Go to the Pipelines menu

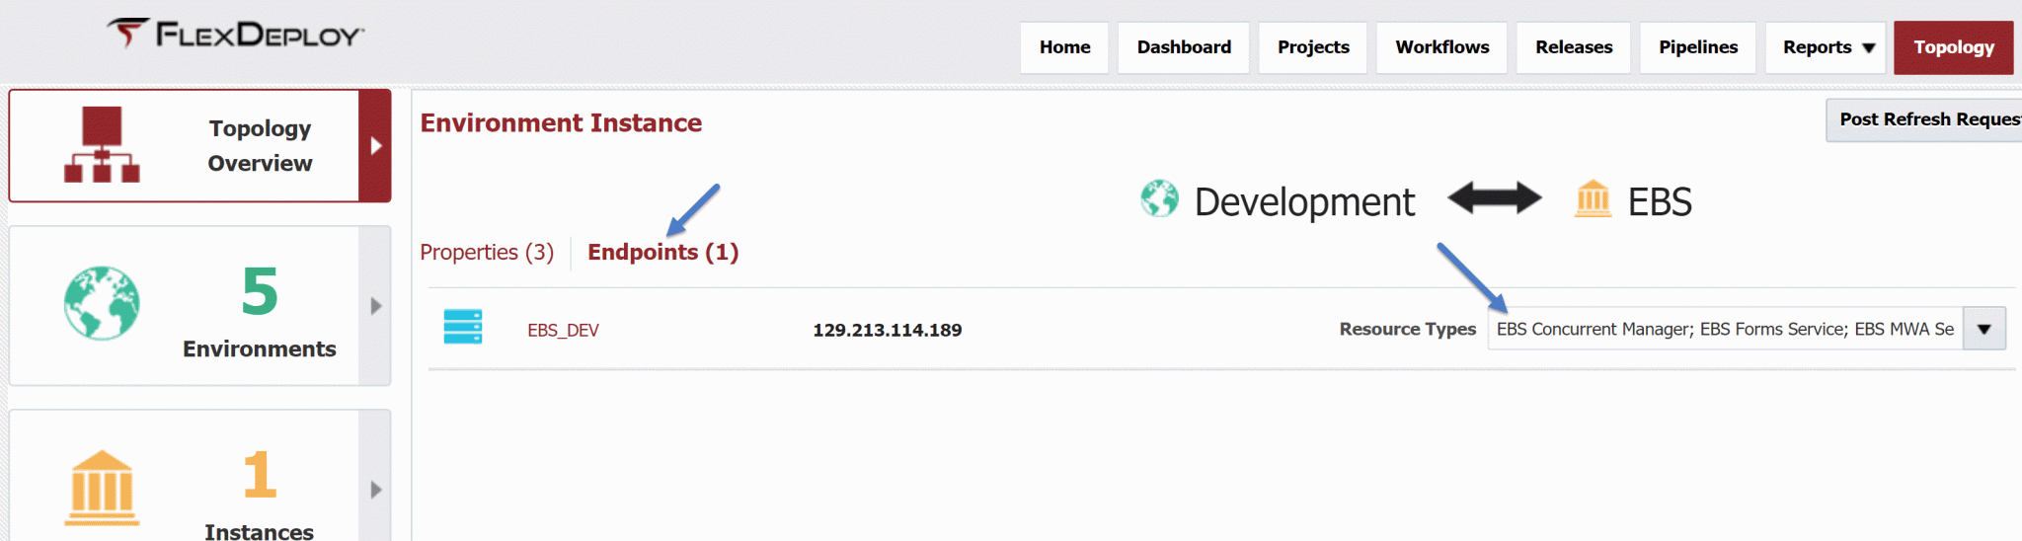pos(1697,47)
